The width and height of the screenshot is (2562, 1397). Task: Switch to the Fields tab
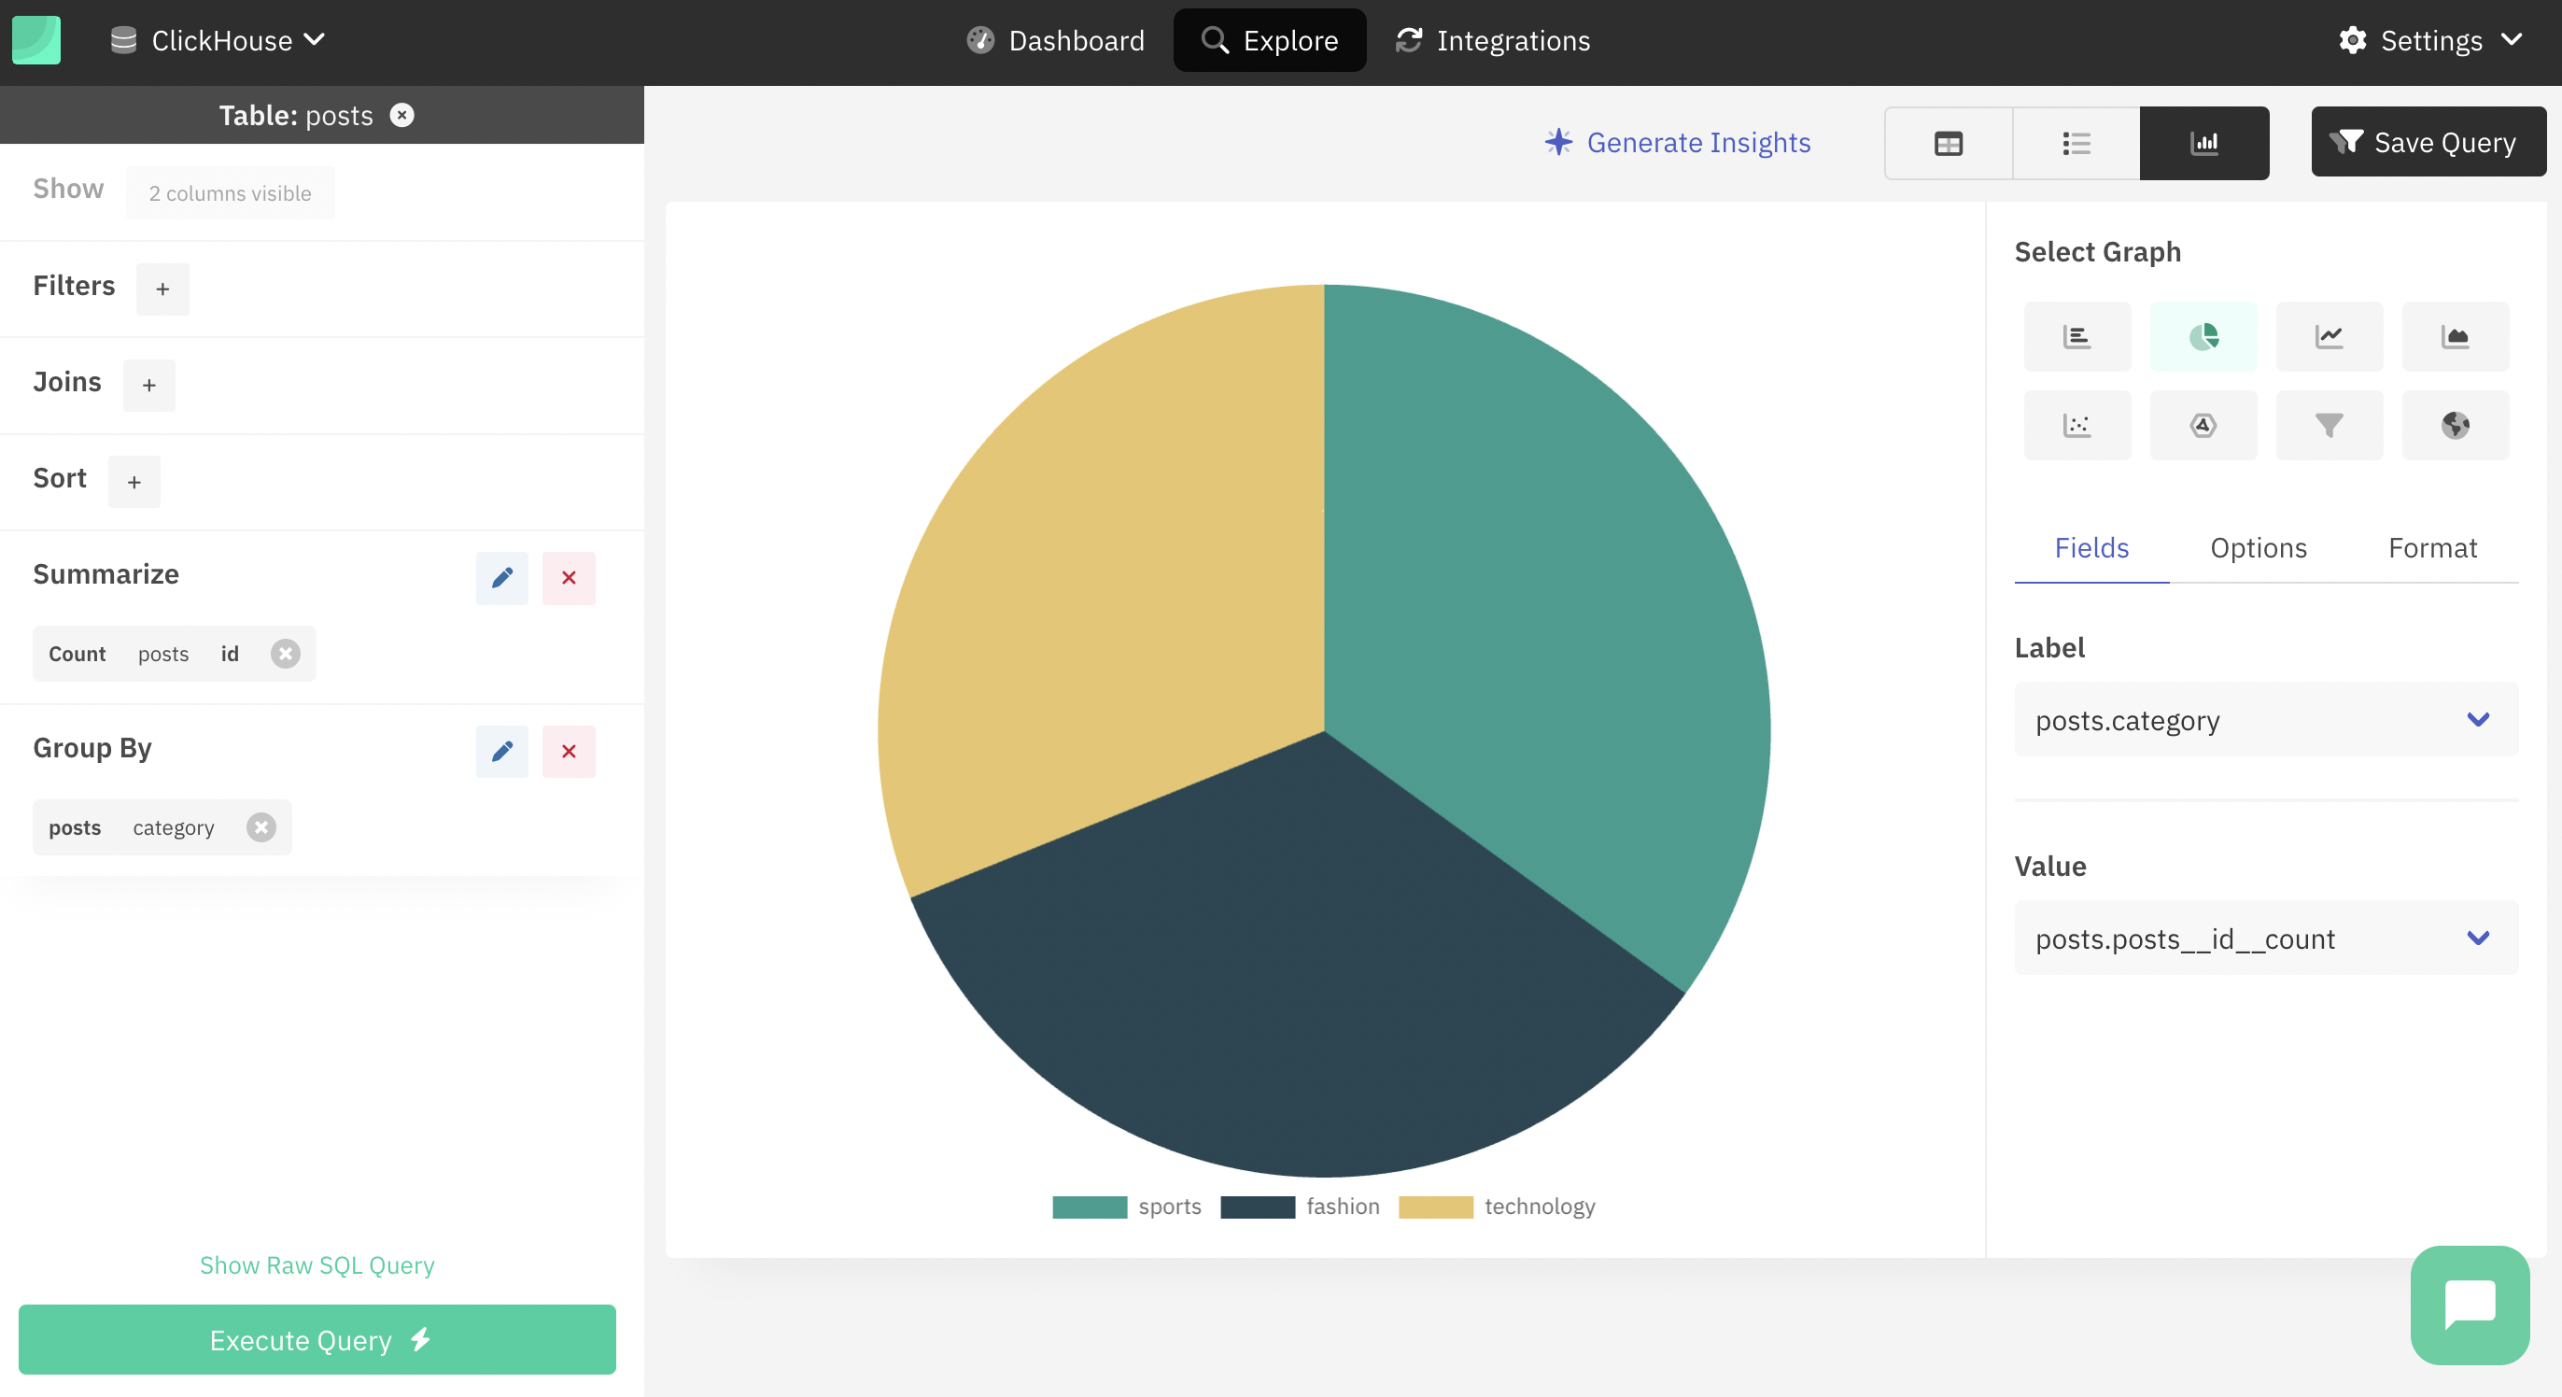click(2090, 547)
